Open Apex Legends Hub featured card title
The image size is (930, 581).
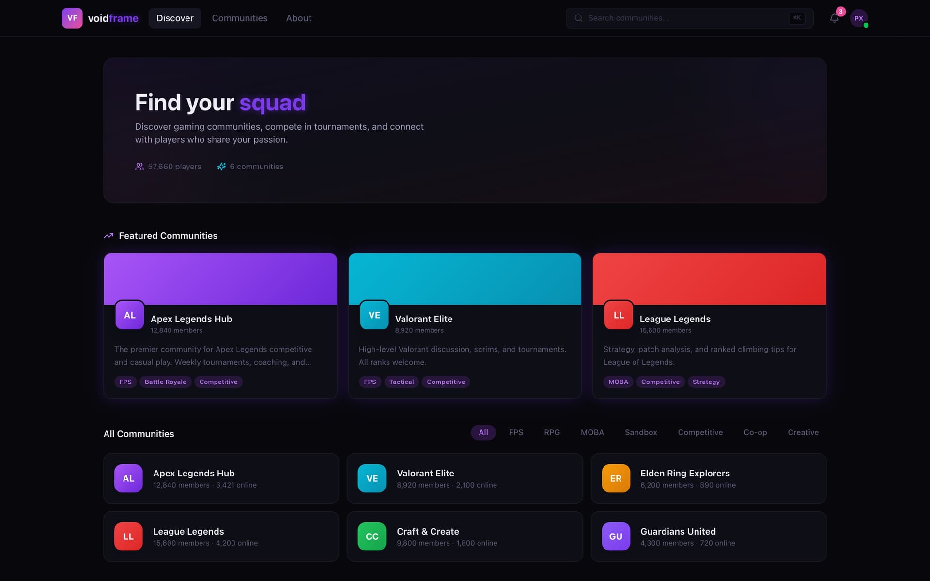191,319
